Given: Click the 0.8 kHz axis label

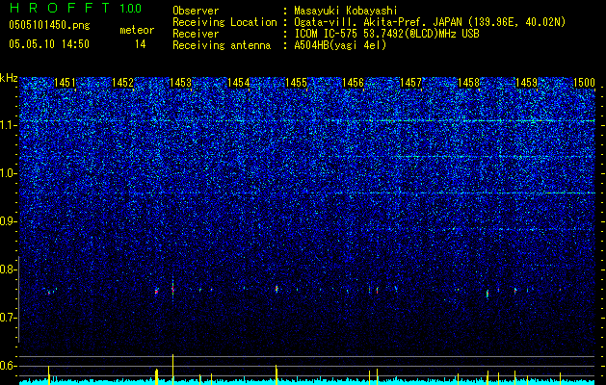Looking at the screenshot, I should [x=9, y=269].
